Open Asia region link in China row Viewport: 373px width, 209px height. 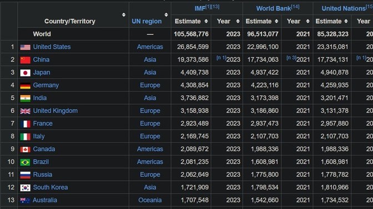[x=150, y=60]
